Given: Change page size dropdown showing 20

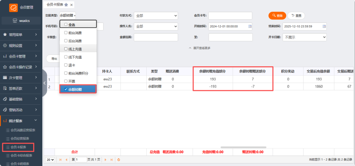Looking at the screenshot, I should pyautogui.click(x=50, y=160).
